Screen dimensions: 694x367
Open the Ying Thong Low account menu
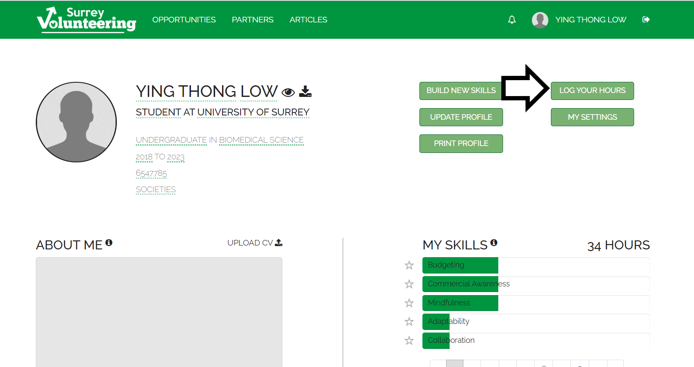point(591,20)
